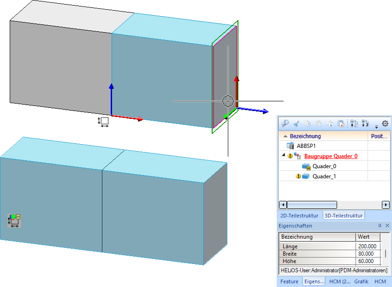Click the Wert column header
This screenshot has height=287, width=392.
(368, 237)
